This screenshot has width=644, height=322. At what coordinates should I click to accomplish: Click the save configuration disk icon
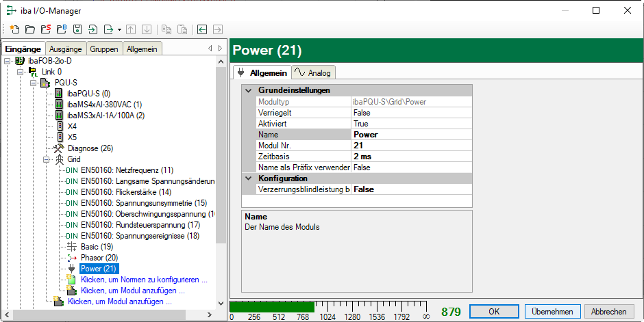(77, 29)
